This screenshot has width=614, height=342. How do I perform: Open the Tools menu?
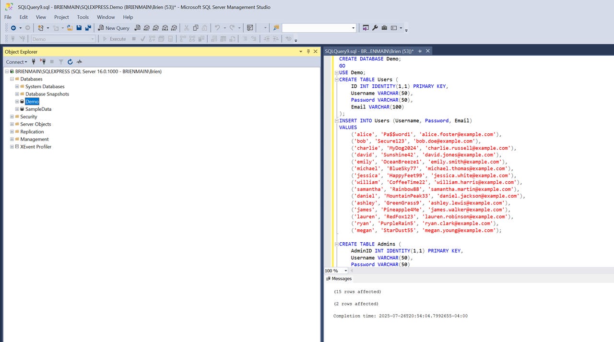pyautogui.click(x=83, y=17)
